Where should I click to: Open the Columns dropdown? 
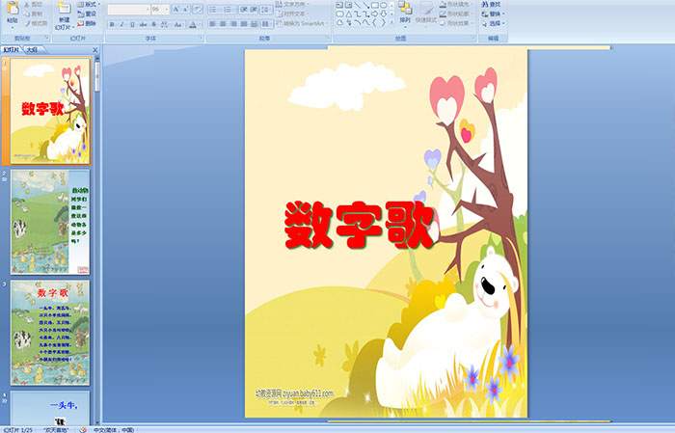pyautogui.click(x=266, y=24)
